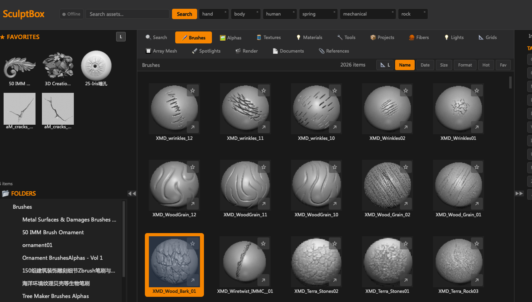Viewport: 532px width, 302px height.
Task: Select the Spotlights category
Action: (206, 51)
